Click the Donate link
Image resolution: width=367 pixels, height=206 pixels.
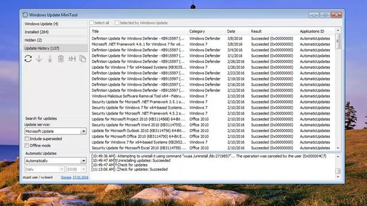66,177
